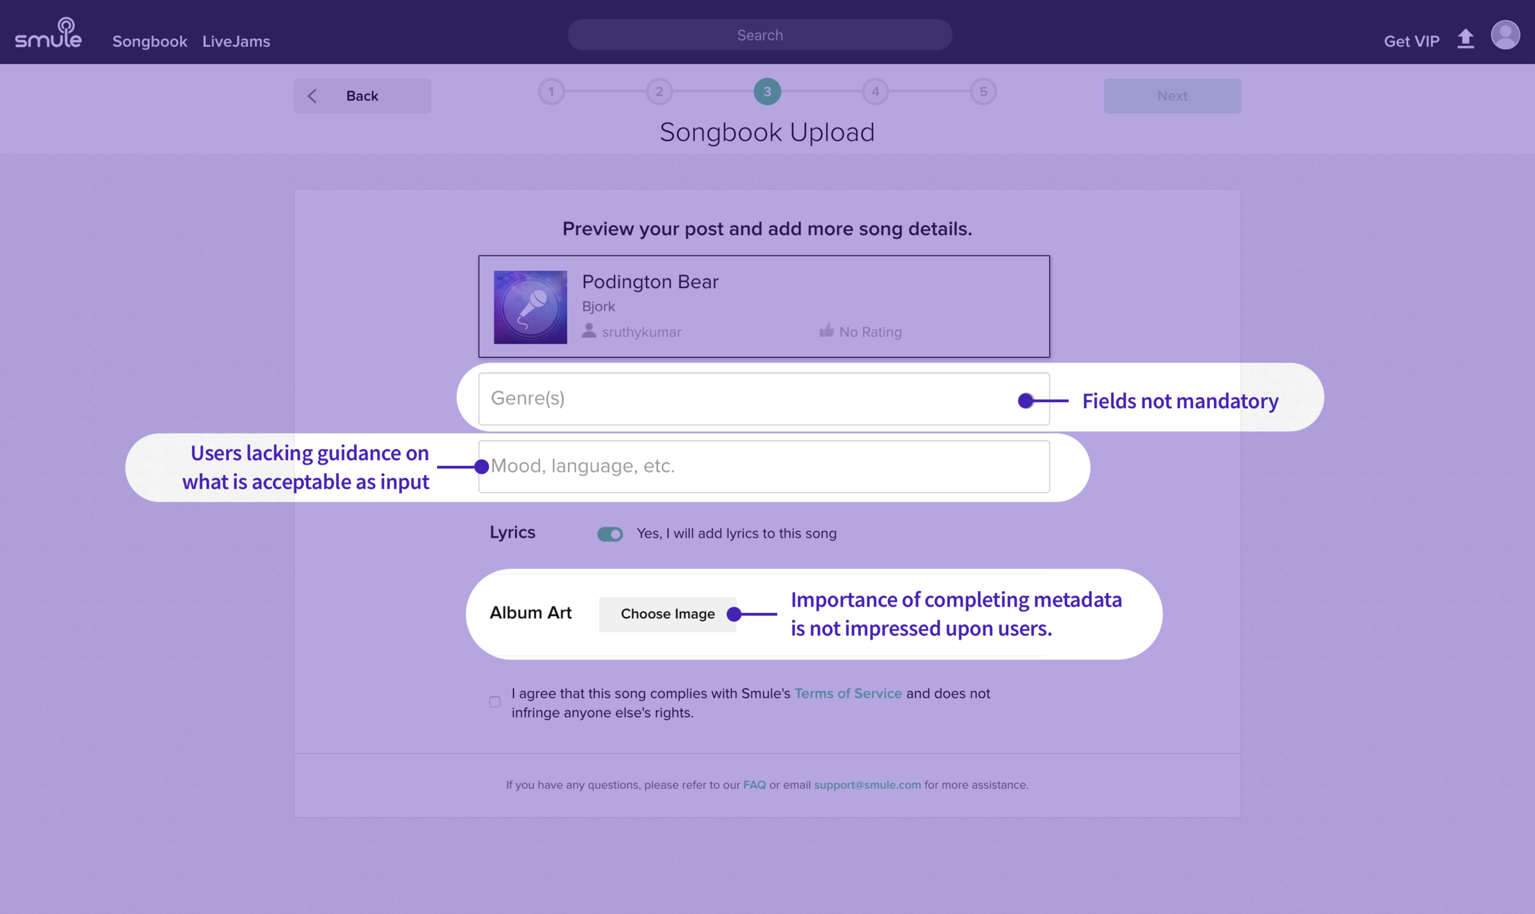Focus the Search bar in header
The image size is (1535, 914).
[x=760, y=35]
